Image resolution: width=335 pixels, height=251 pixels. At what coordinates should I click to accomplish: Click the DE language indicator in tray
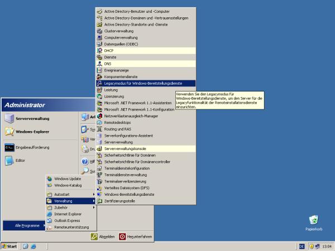(301, 247)
